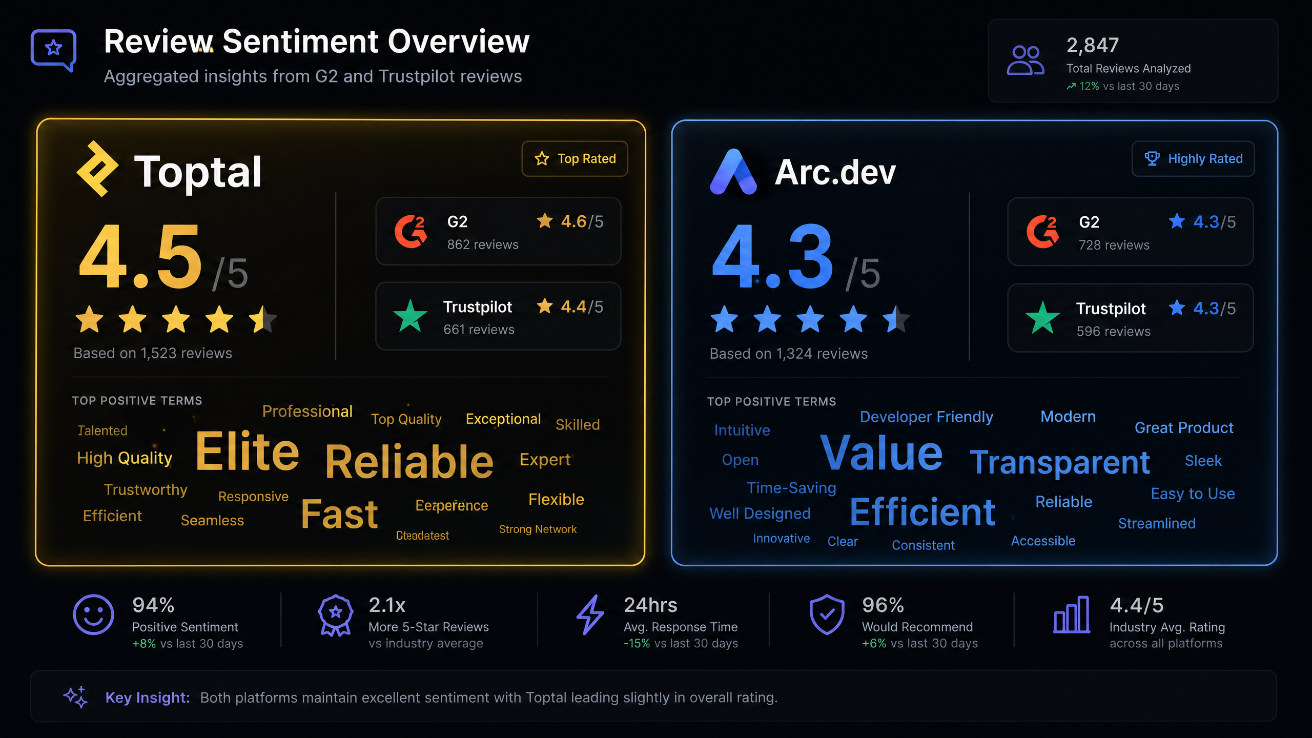
Task: Click the "Value" term in Arc.dev's cloud
Action: pyautogui.click(x=881, y=453)
